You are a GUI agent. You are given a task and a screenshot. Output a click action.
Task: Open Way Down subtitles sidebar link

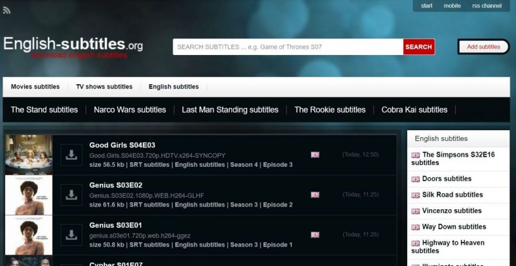(x=454, y=227)
